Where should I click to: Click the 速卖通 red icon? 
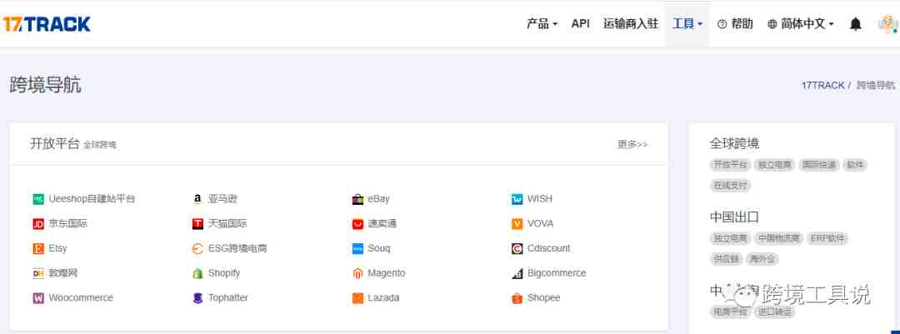click(x=357, y=224)
